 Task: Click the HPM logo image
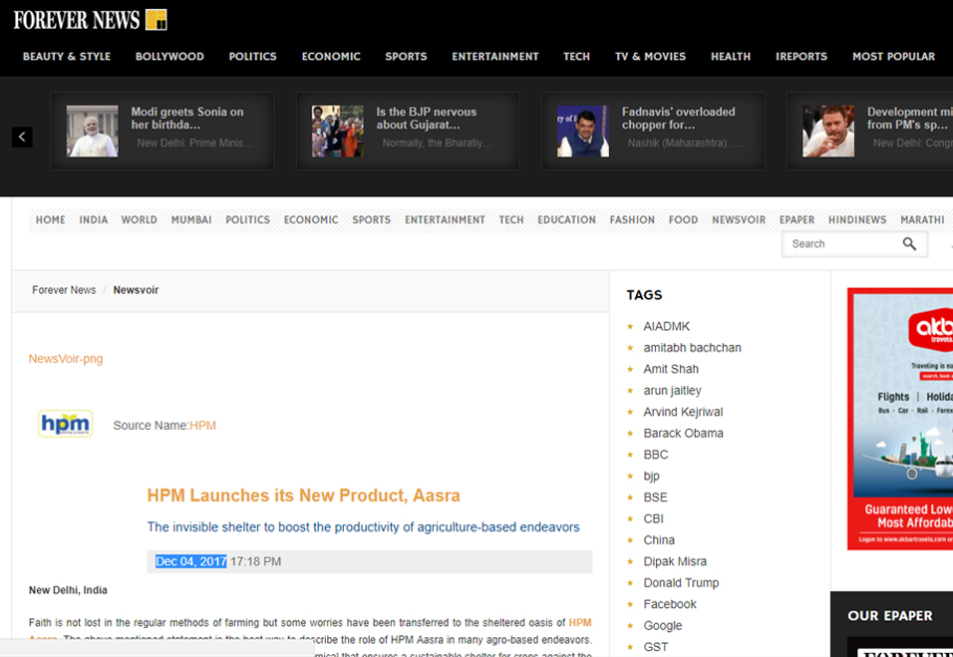click(x=65, y=424)
